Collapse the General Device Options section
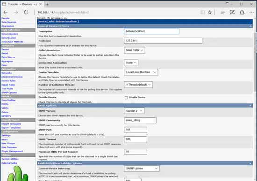Screen dimensions: 257x181 tap(250, 26)
